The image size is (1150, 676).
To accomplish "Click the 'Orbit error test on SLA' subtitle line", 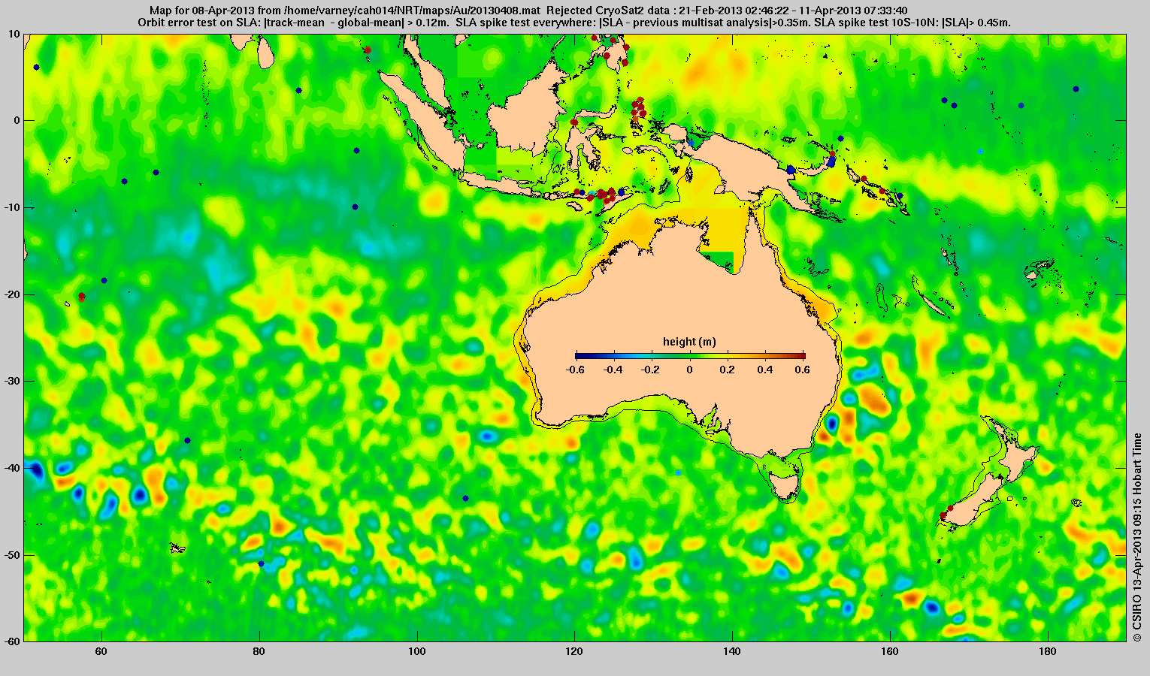I will tap(574, 23).
